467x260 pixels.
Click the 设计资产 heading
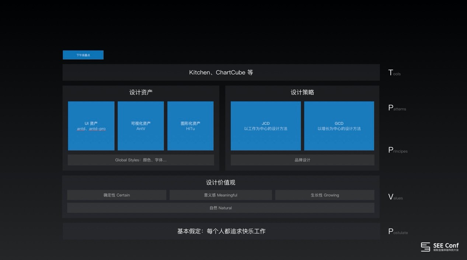click(x=141, y=92)
